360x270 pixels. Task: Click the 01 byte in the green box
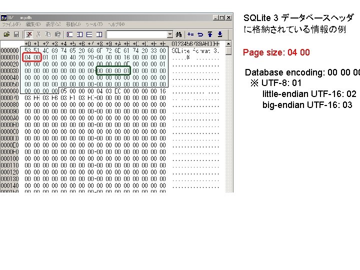click(126, 70)
